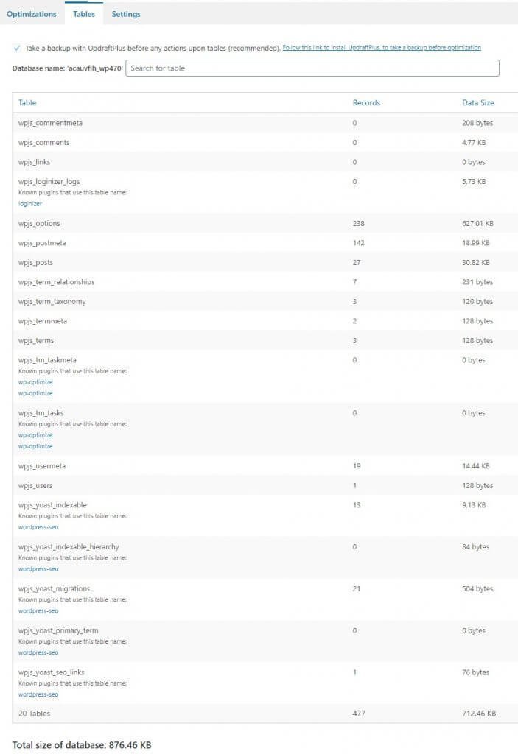
Task: Sort by the Data Size column header
Action: 477,103
